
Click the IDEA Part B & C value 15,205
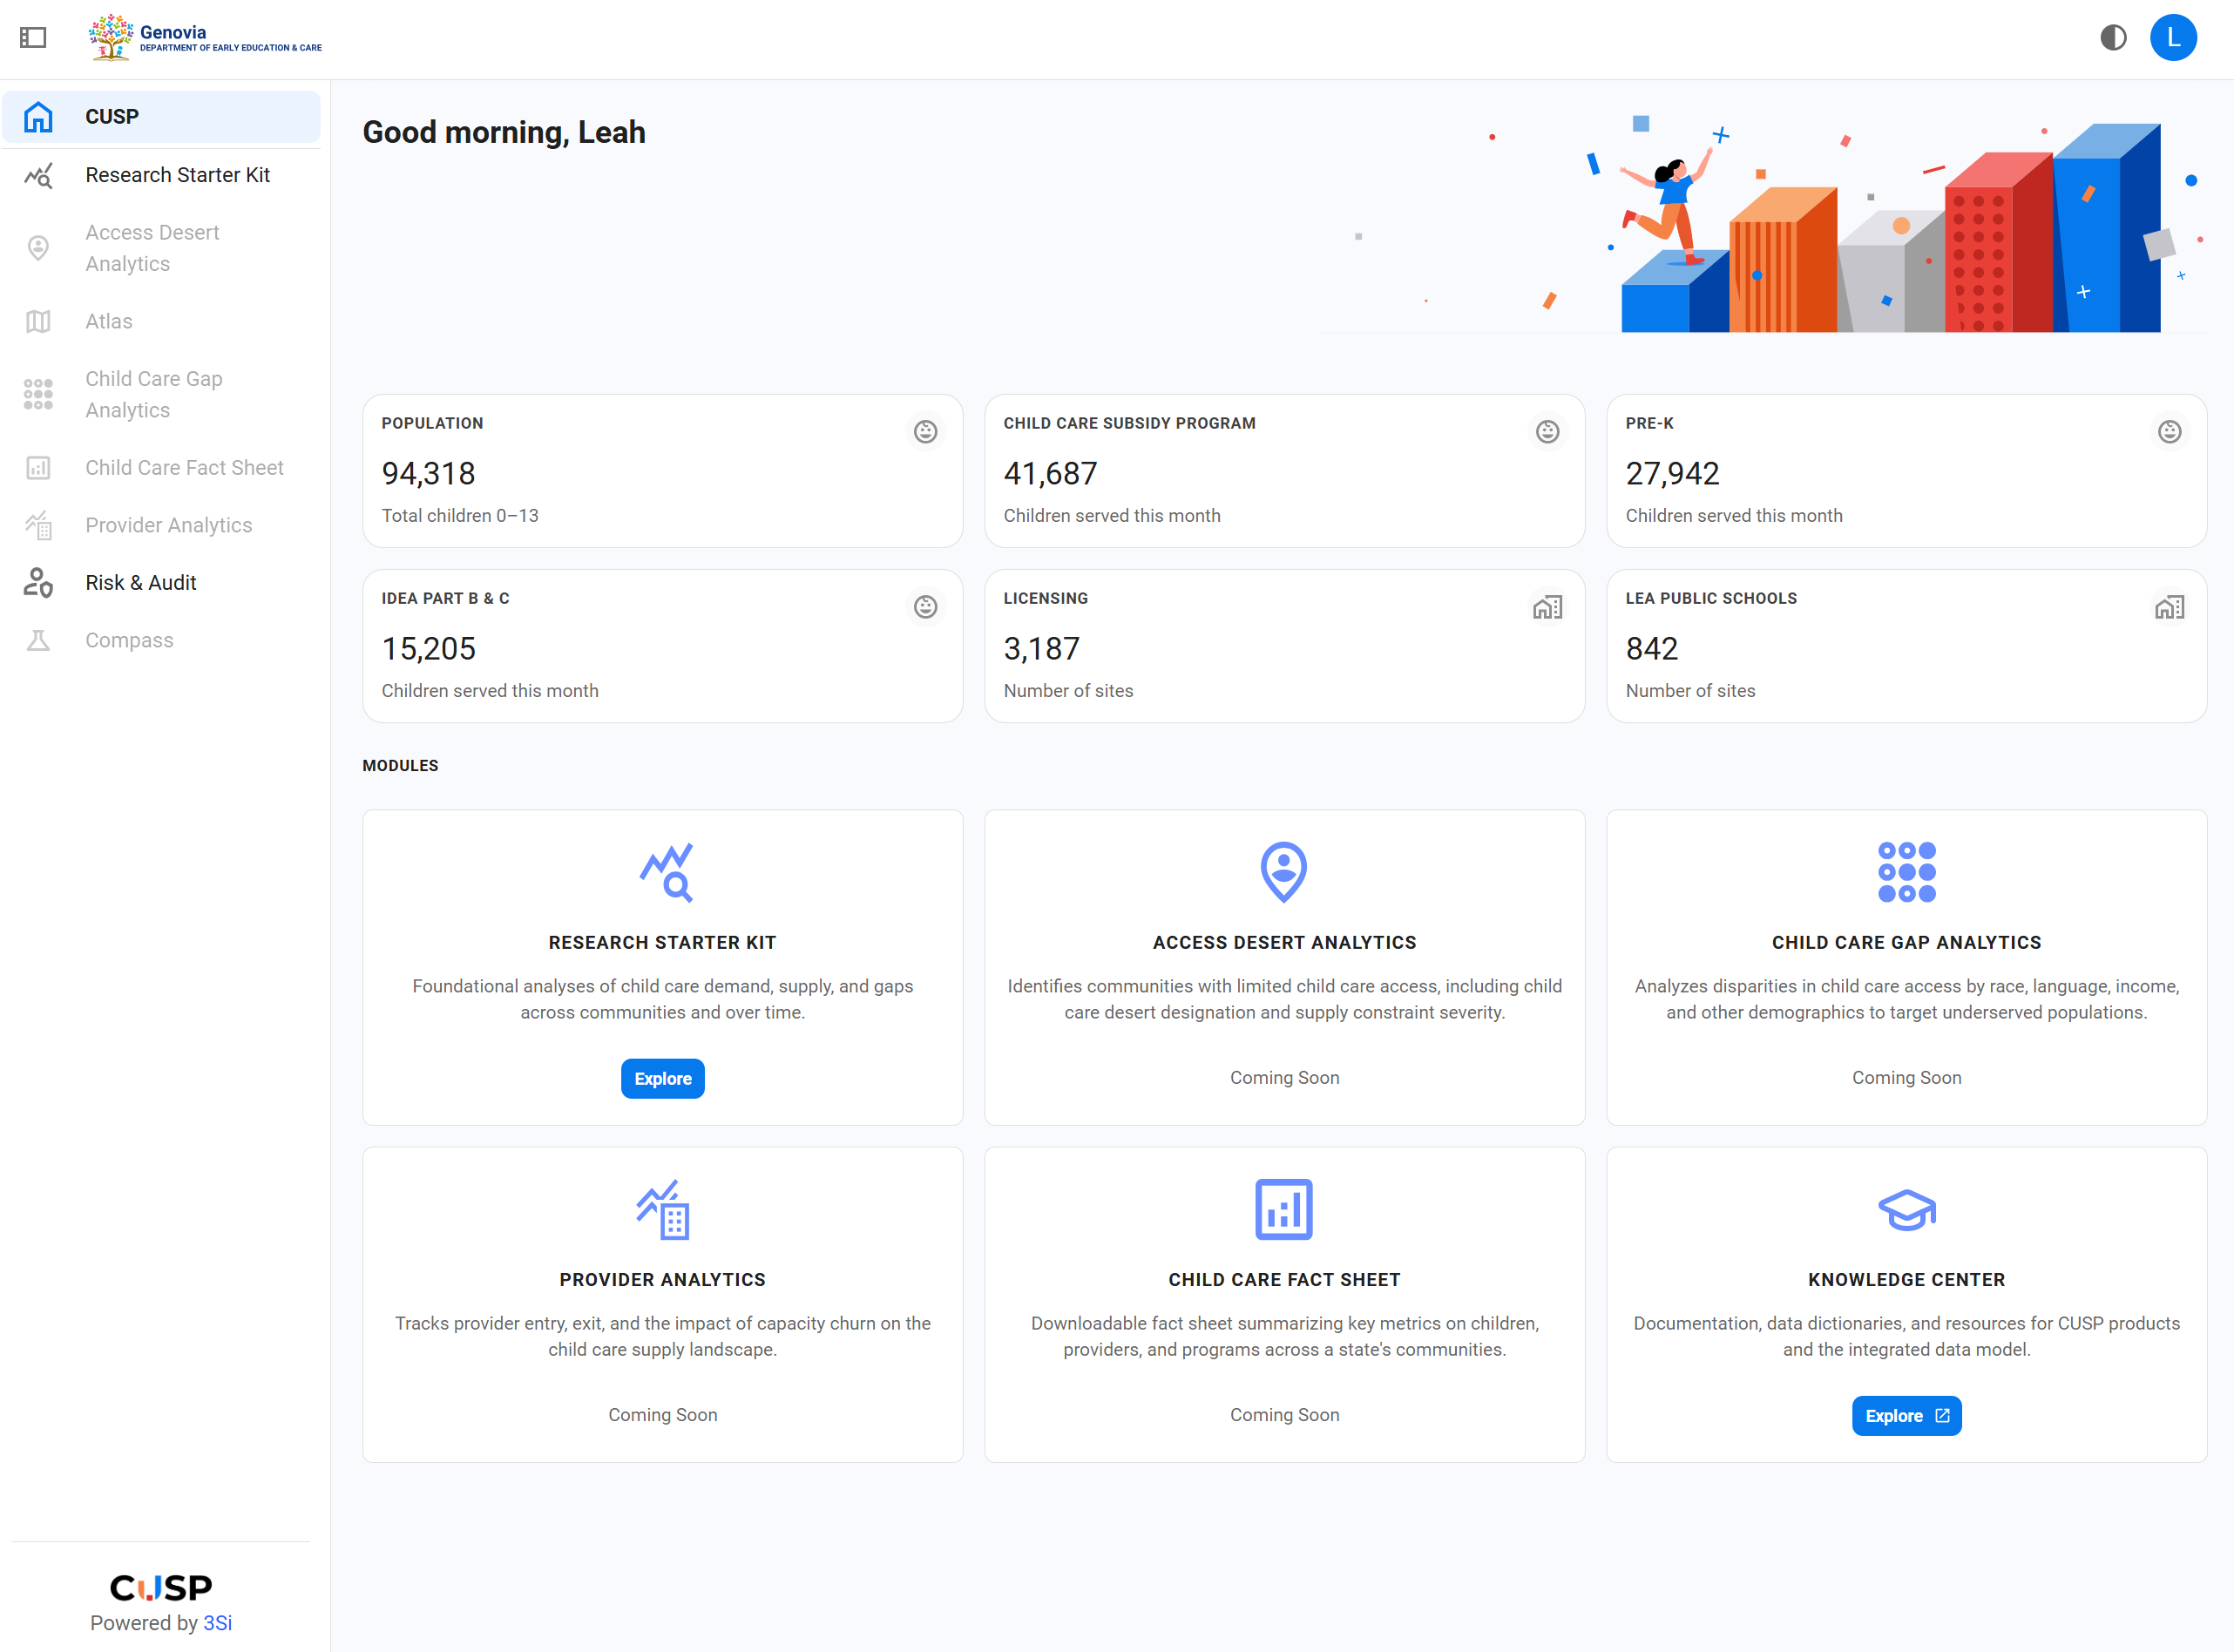click(429, 649)
